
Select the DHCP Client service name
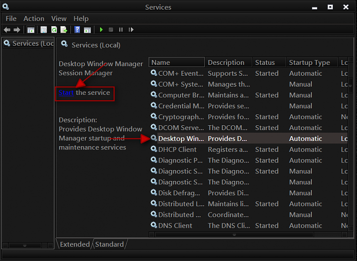[177, 150]
